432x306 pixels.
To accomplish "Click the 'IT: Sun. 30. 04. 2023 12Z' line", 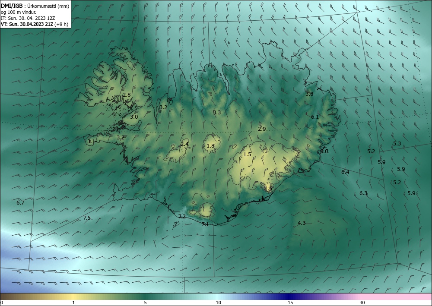I will 28,18.
